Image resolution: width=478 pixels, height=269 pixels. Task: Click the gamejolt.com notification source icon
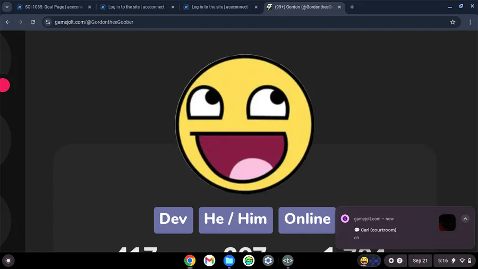tap(345, 218)
